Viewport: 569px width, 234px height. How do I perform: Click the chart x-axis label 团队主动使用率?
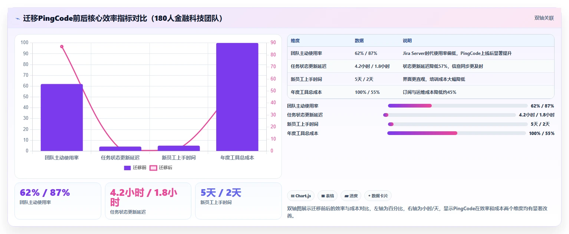62,158
